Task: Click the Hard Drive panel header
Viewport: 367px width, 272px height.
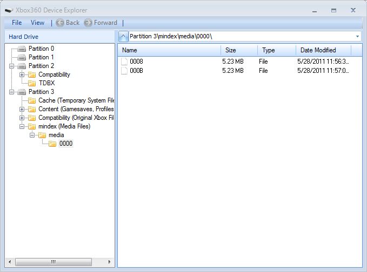Action: 59,37
